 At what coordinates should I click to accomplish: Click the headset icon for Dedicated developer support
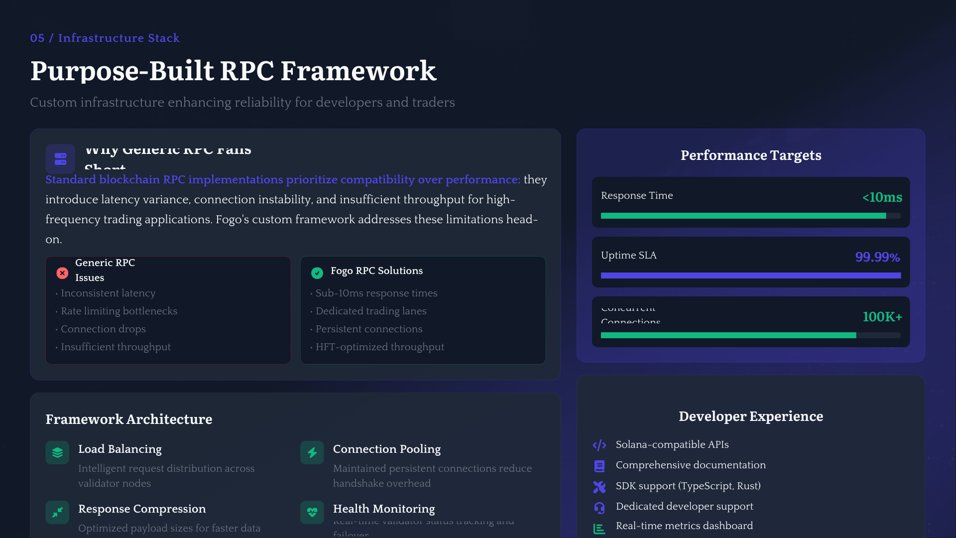click(599, 508)
